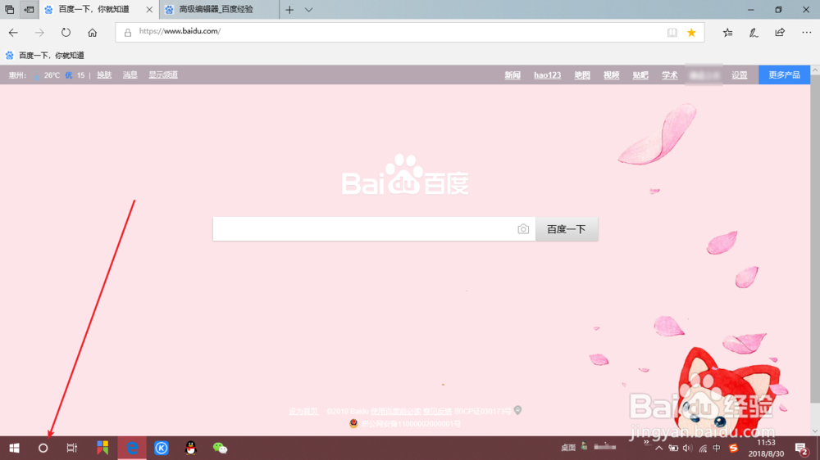Open a new tab with plus
The width and height of the screenshot is (820, 460).
pyautogui.click(x=289, y=9)
